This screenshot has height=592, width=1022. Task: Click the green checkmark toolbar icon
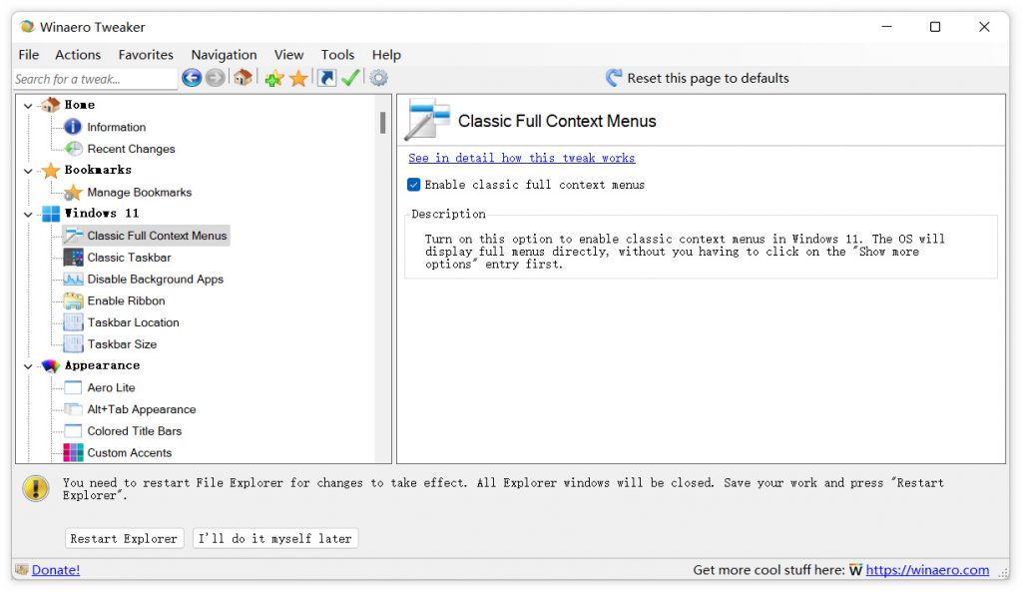[350, 78]
